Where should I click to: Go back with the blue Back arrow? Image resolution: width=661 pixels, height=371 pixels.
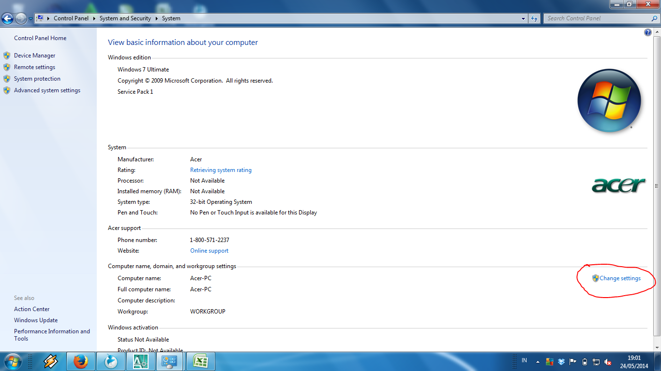click(7, 18)
